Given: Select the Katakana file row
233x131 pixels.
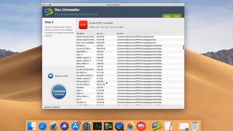Looking at the screenshot, I should click(x=130, y=67).
